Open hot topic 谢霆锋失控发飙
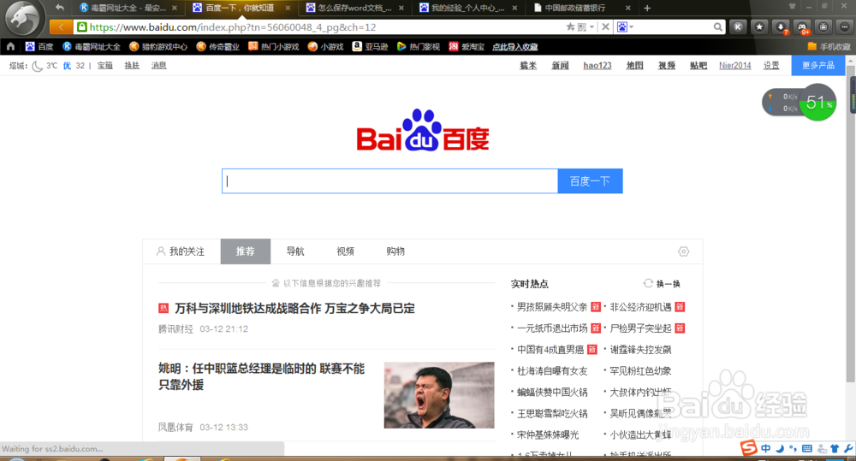This screenshot has width=856, height=461. (x=640, y=349)
